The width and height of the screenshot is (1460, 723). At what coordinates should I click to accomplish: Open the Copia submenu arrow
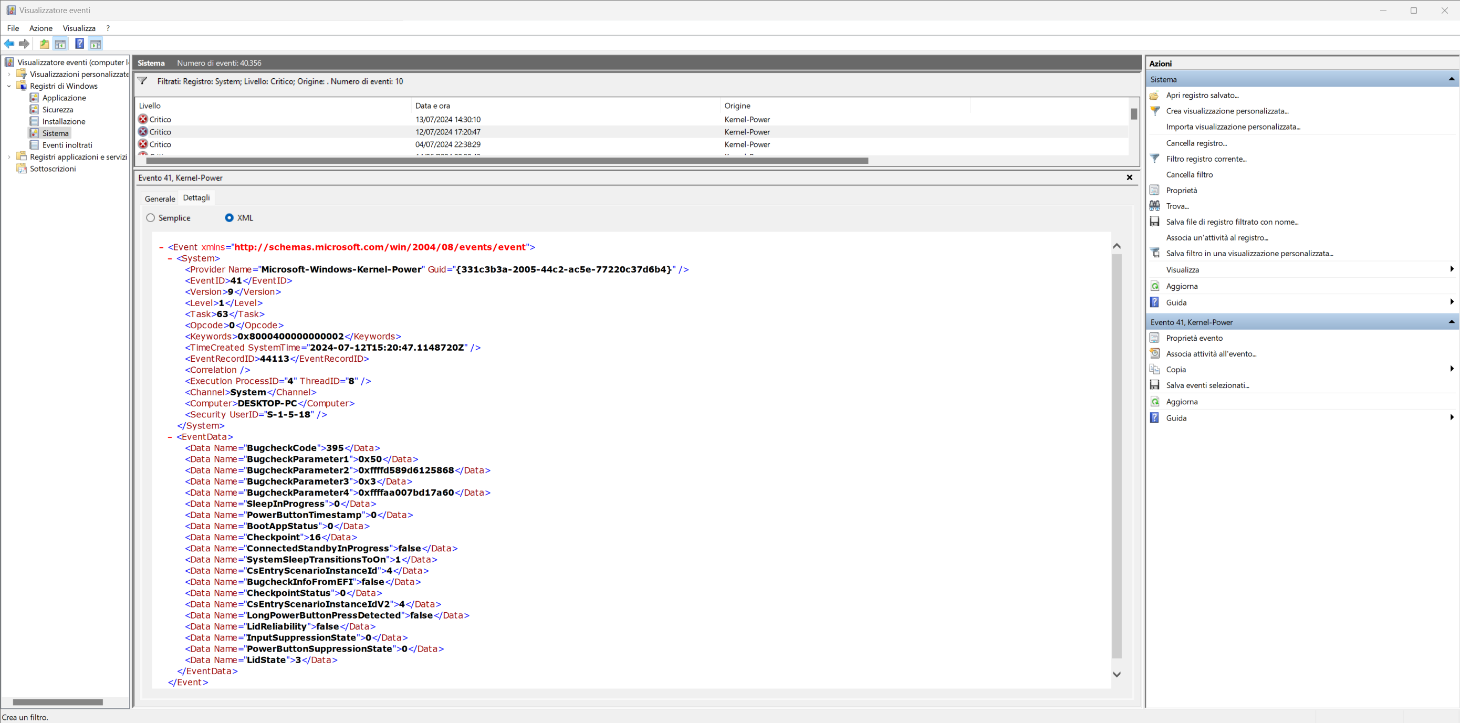tap(1451, 369)
